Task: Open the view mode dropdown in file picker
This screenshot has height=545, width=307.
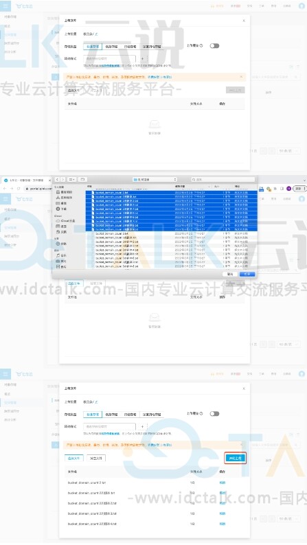Action: (x=71, y=179)
